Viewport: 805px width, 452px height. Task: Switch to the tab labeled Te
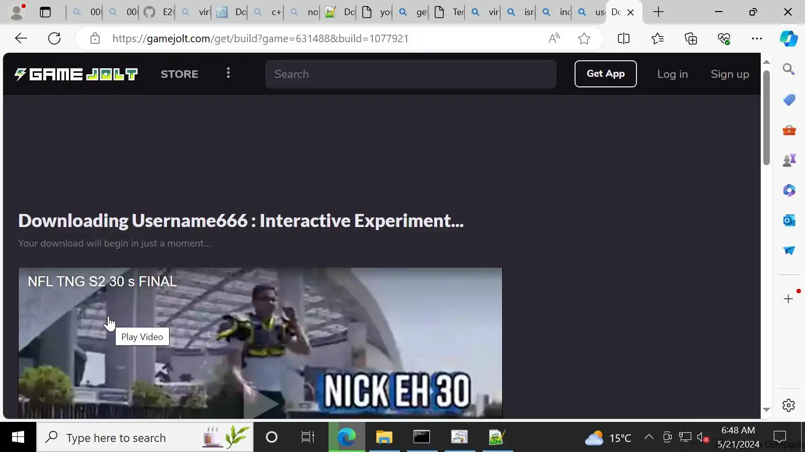448,12
